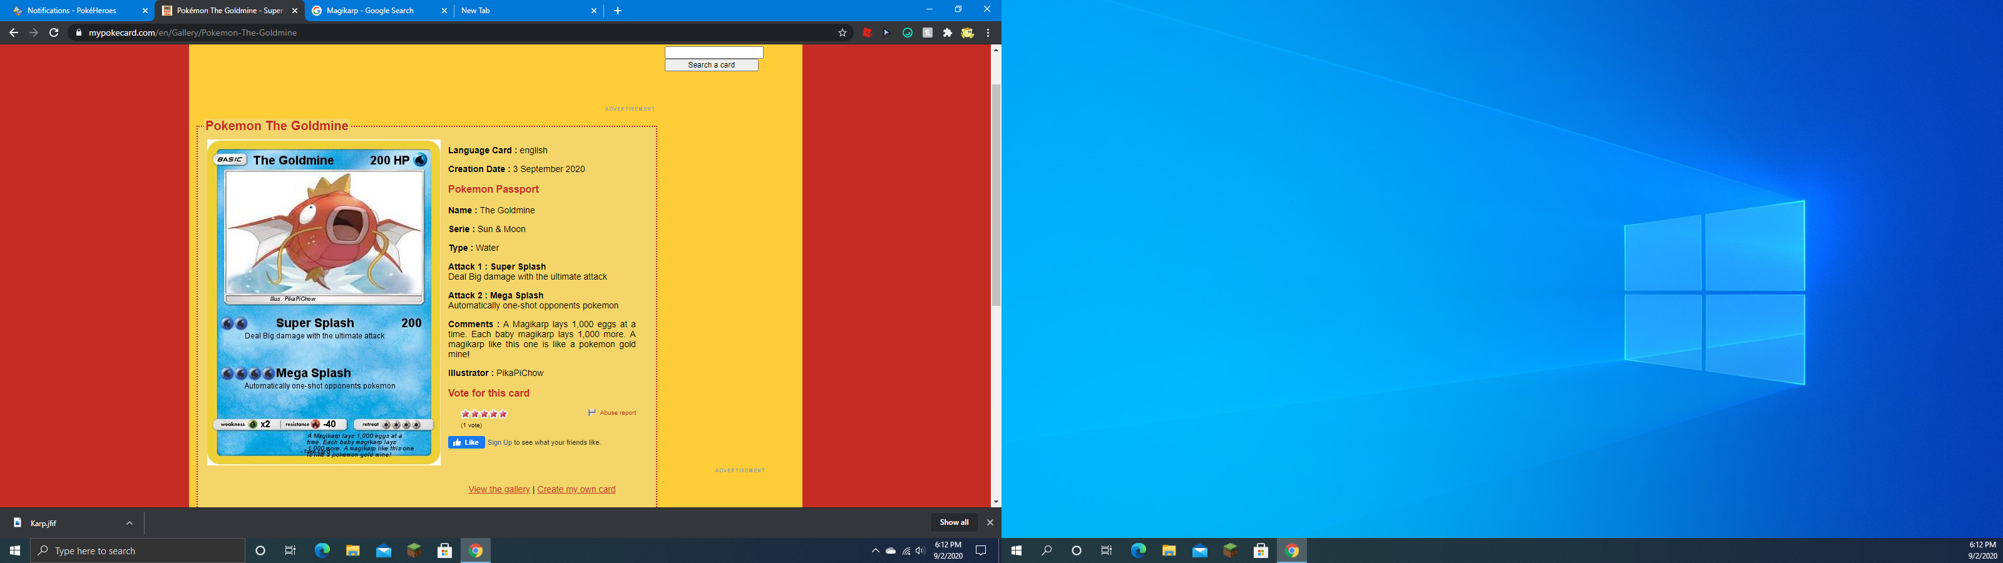Image resolution: width=2003 pixels, height=563 pixels.
Task: Open the Chrome profile avatar
Action: pos(967,33)
